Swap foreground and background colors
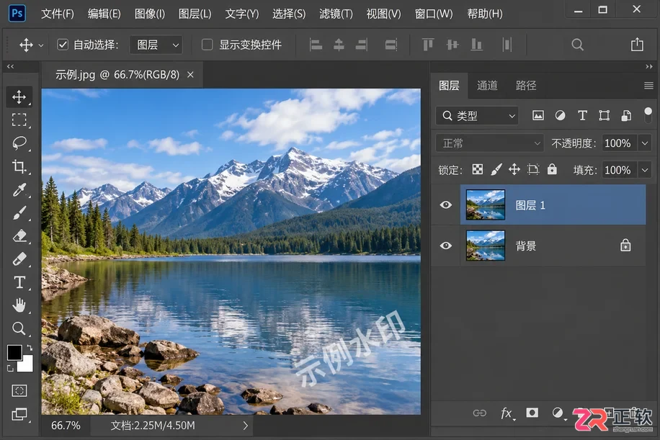The image size is (660, 440). pyautogui.click(x=30, y=347)
